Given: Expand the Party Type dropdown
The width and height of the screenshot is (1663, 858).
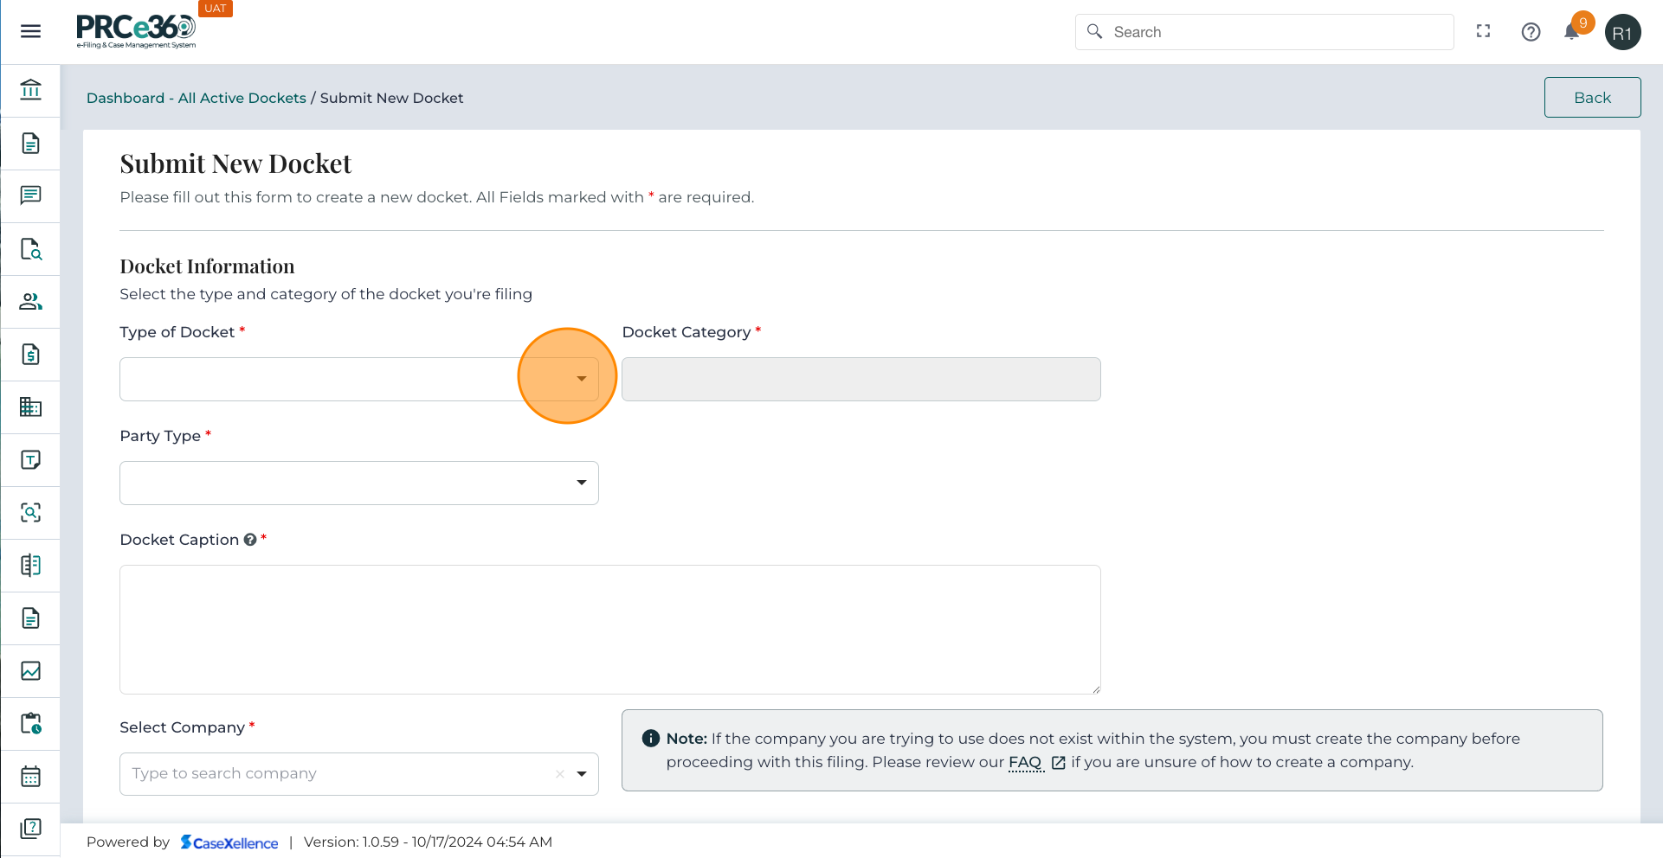Looking at the screenshot, I should click(581, 483).
